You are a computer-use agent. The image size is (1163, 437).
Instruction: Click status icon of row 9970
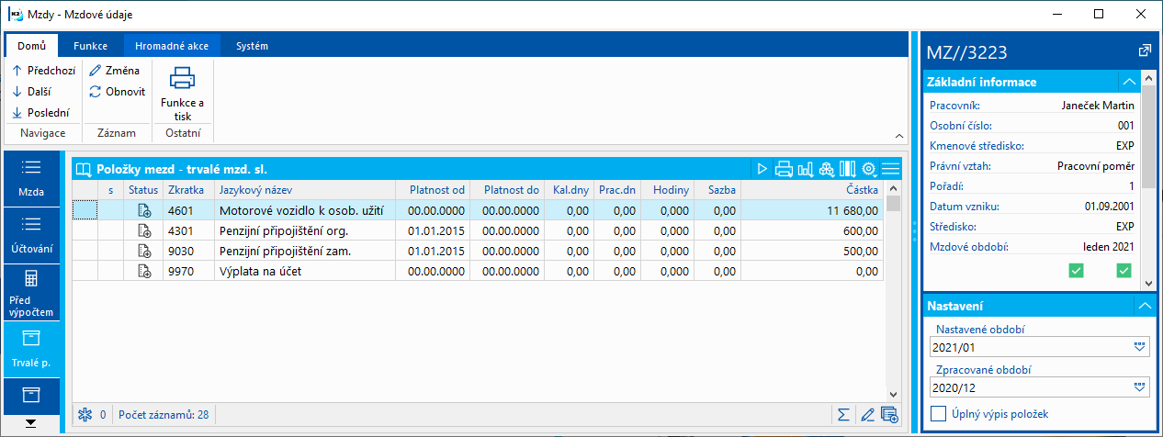144,271
